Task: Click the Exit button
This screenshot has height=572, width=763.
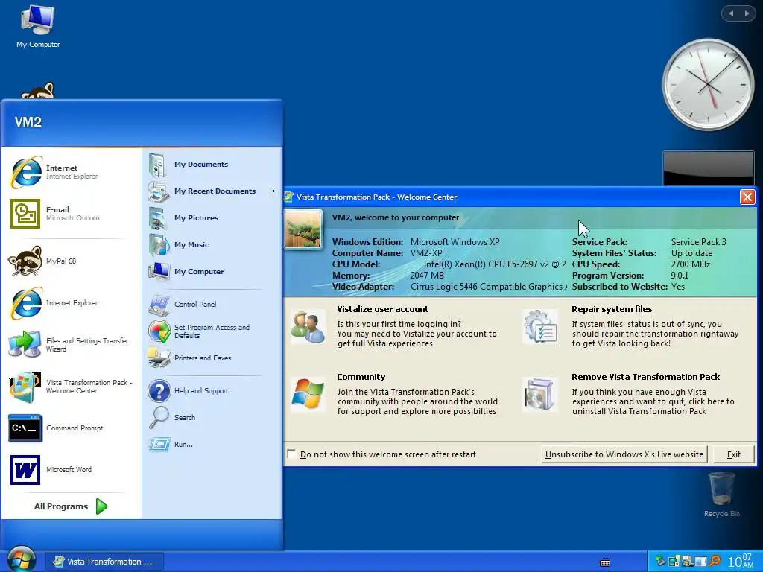Action: (x=734, y=454)
